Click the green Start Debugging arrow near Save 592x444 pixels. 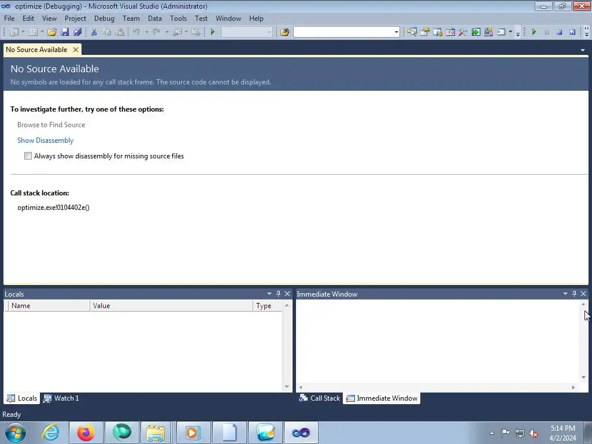(212, 32)
